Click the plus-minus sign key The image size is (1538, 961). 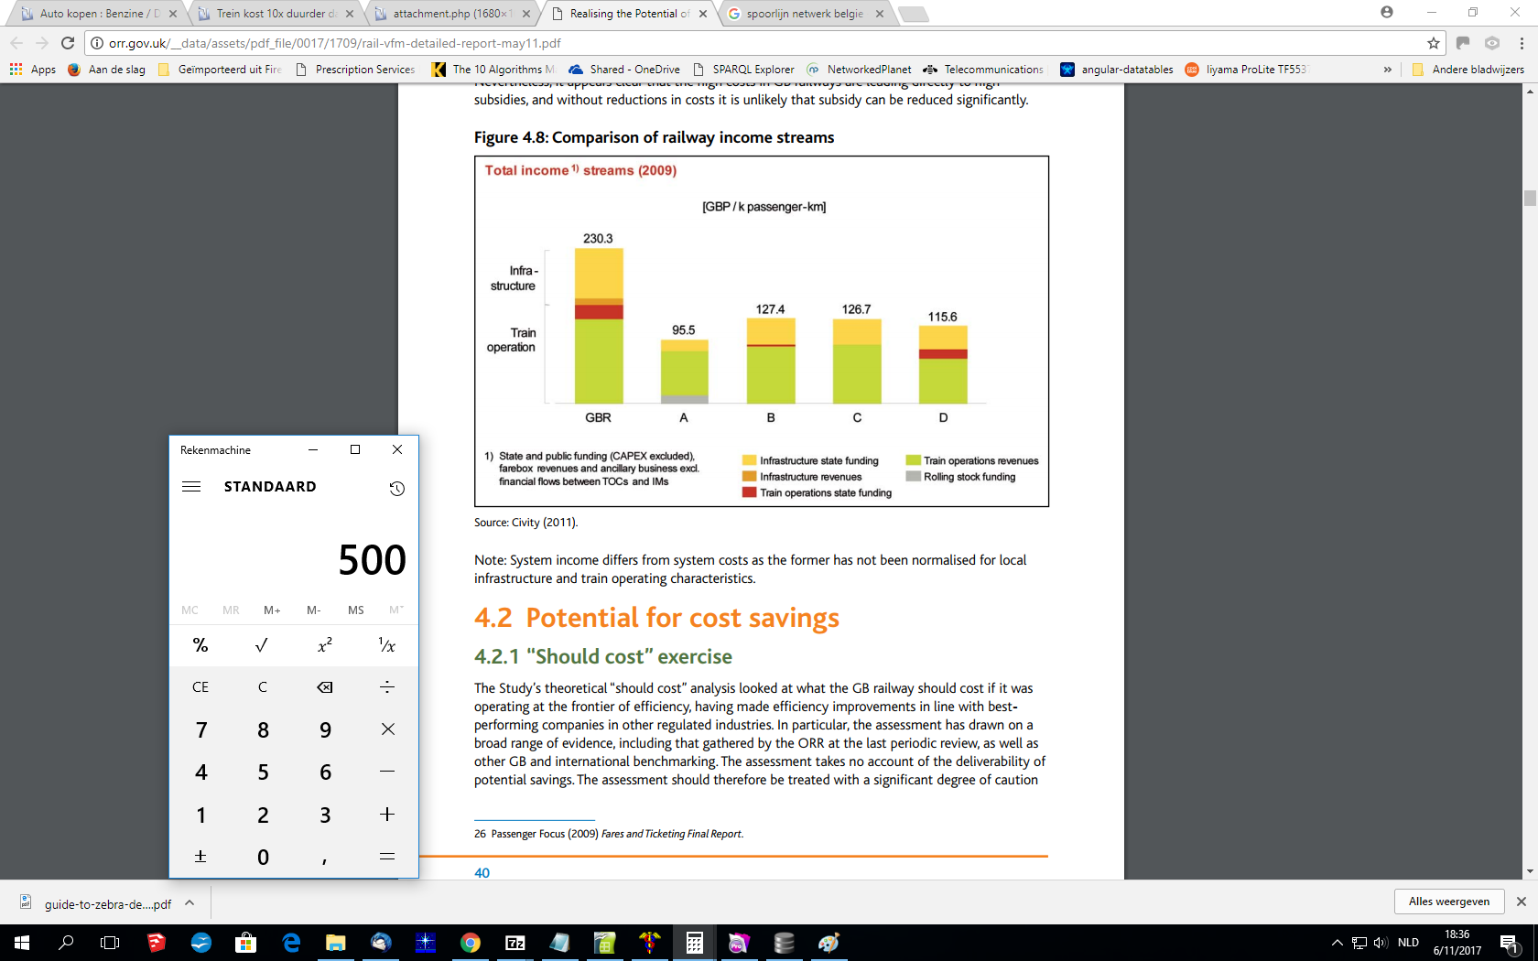(x=200, y=857)
